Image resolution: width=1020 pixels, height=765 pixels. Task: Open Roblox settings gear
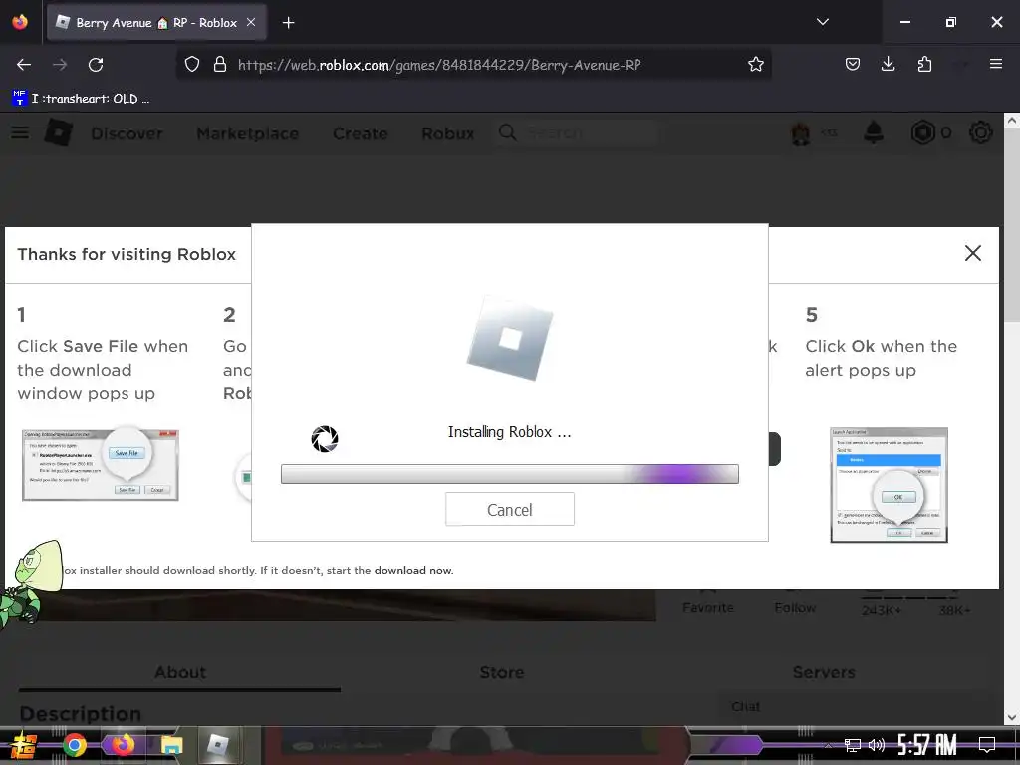[x=980, y=132]
